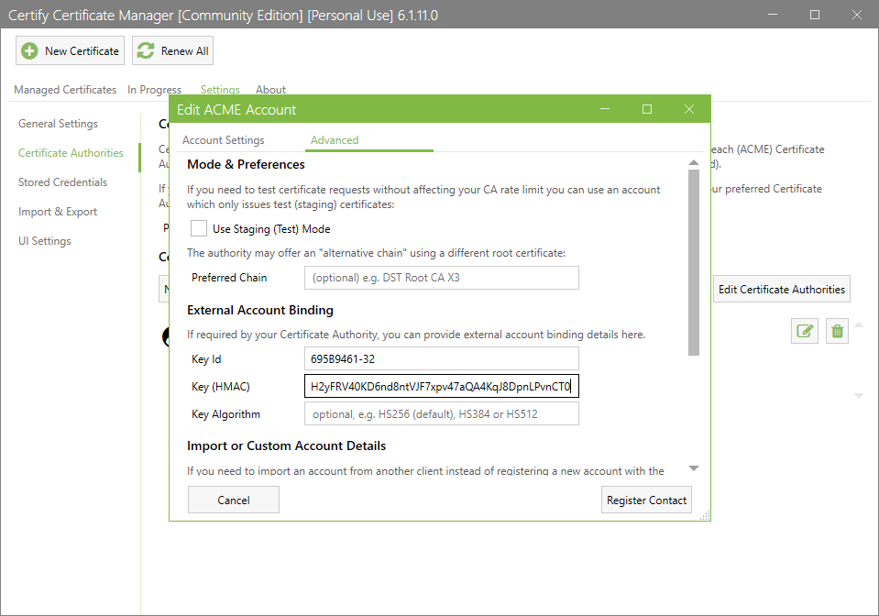Click the green edit account pencil icon
The width and height of the screenshot is (879, 616).
(x=805, y=331)
